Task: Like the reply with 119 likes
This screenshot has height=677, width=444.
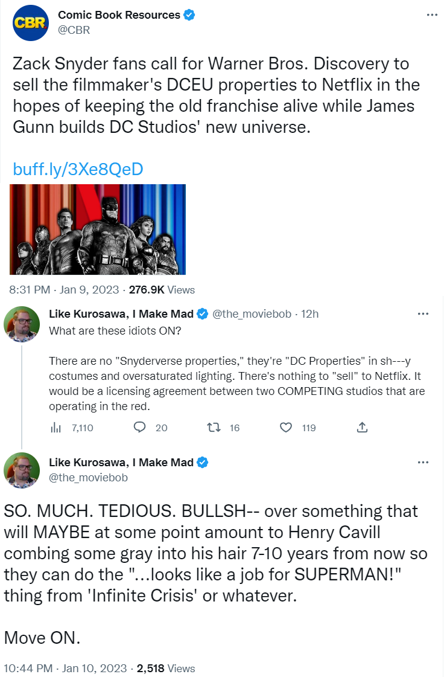Action: point(287,428)
